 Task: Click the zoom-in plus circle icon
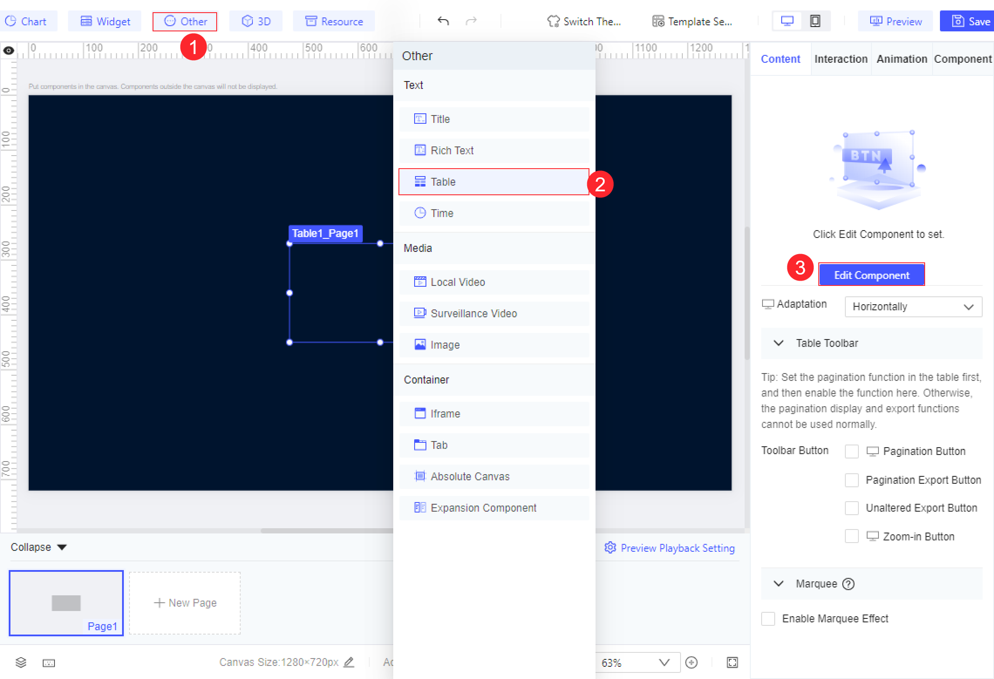[691, 662]
